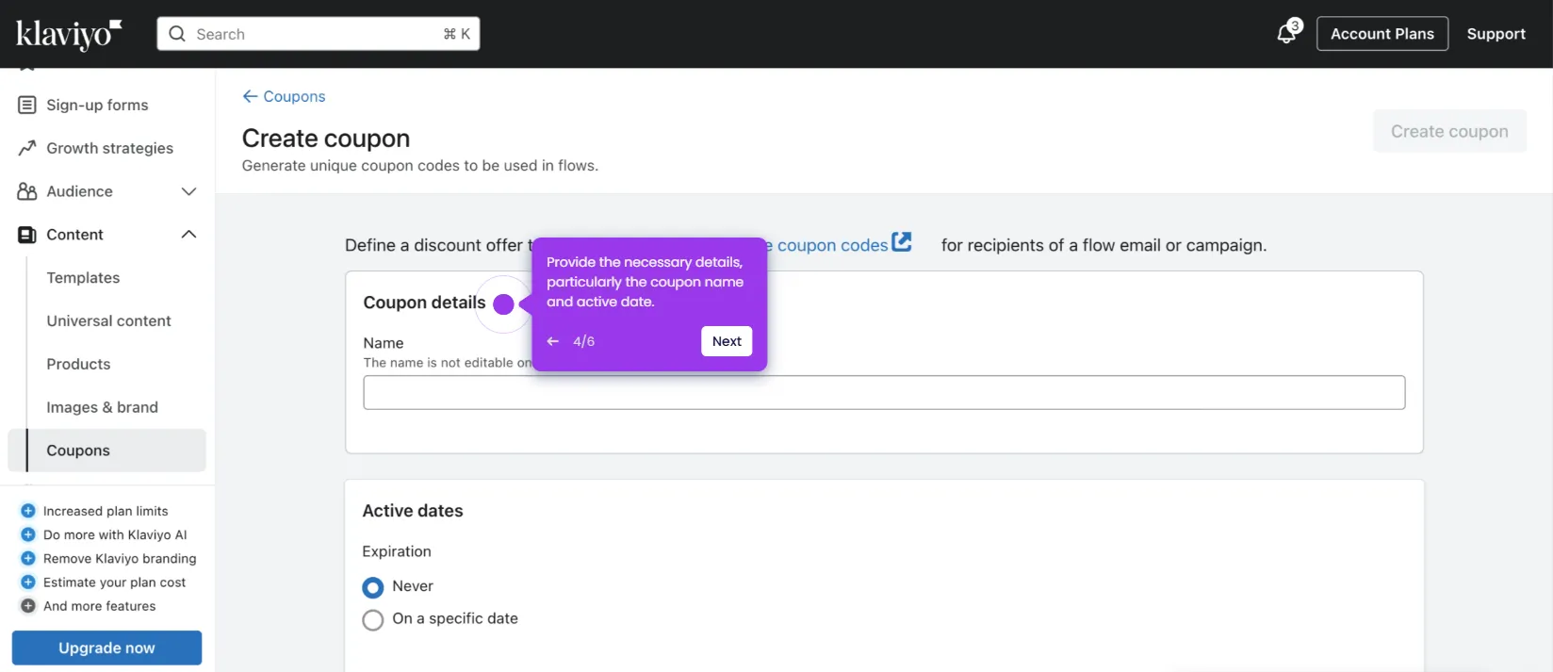Screen dimensions: 1553x672
Task: Go to Templates under Content
Action: pos(83,278)
